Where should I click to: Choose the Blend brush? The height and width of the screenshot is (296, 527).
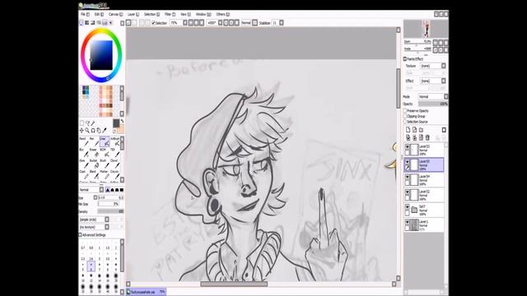tap(94, 174)
